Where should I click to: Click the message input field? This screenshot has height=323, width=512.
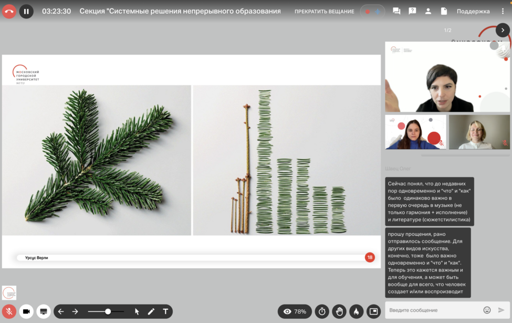click(x=433, y=310)
